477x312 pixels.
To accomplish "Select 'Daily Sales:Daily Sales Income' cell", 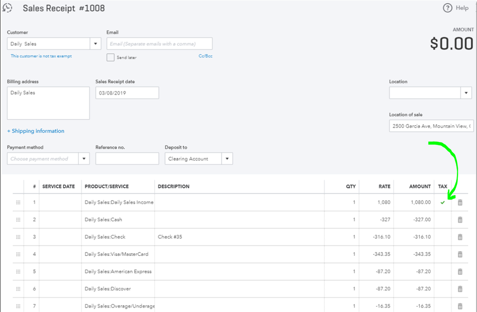I will [x=118, y=202].
